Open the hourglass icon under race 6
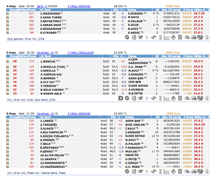Image resolution: width=217 pixels, height=181 pixels. tap(160, 172)
